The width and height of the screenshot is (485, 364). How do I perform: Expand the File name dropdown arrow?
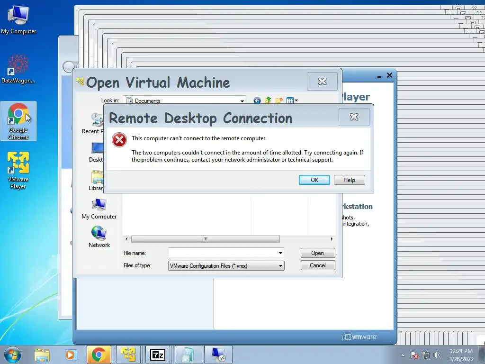click(280, 253)
